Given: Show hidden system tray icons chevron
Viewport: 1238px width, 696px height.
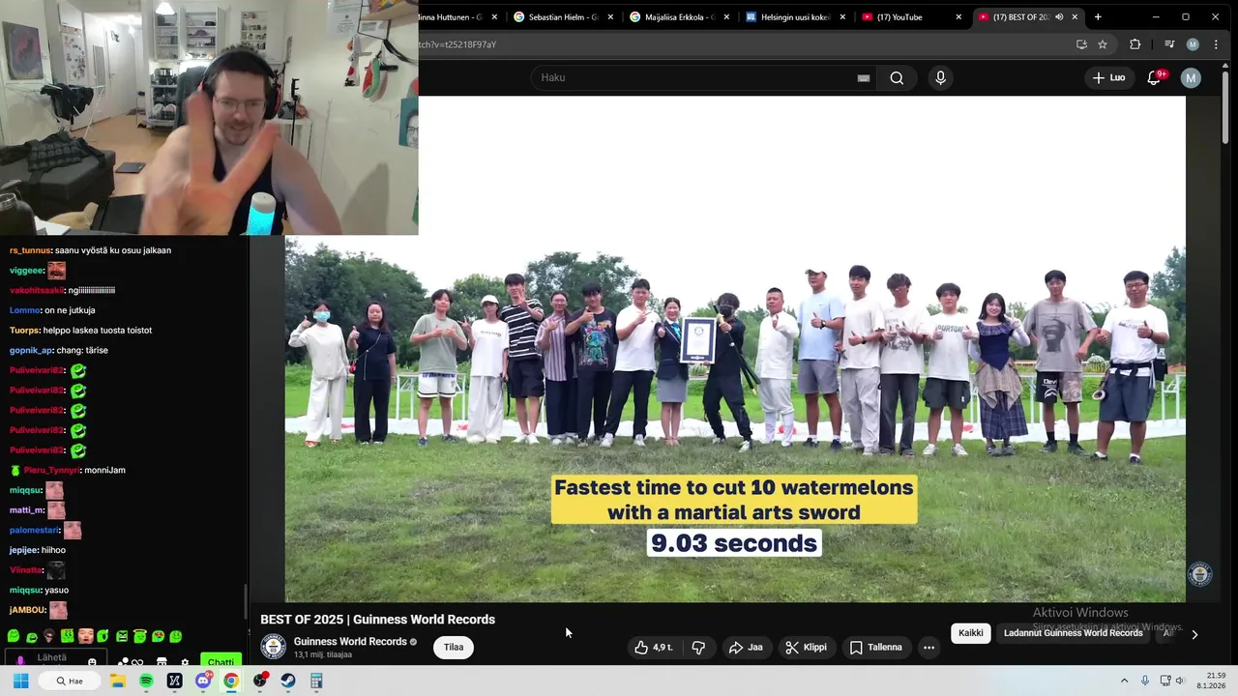Looking at the screenshot, I should pos(1124,681).
